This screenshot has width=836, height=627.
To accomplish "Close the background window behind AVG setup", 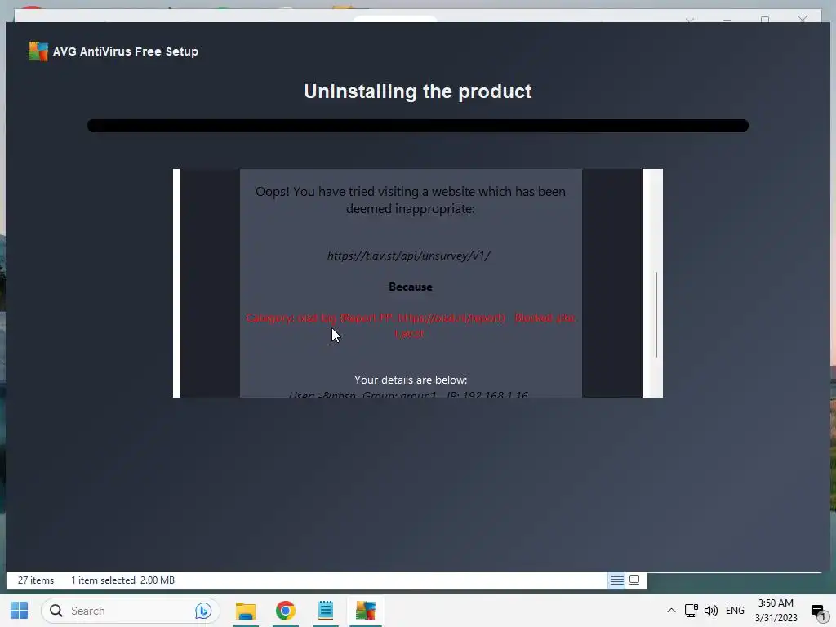I will [x=802, y=20].
